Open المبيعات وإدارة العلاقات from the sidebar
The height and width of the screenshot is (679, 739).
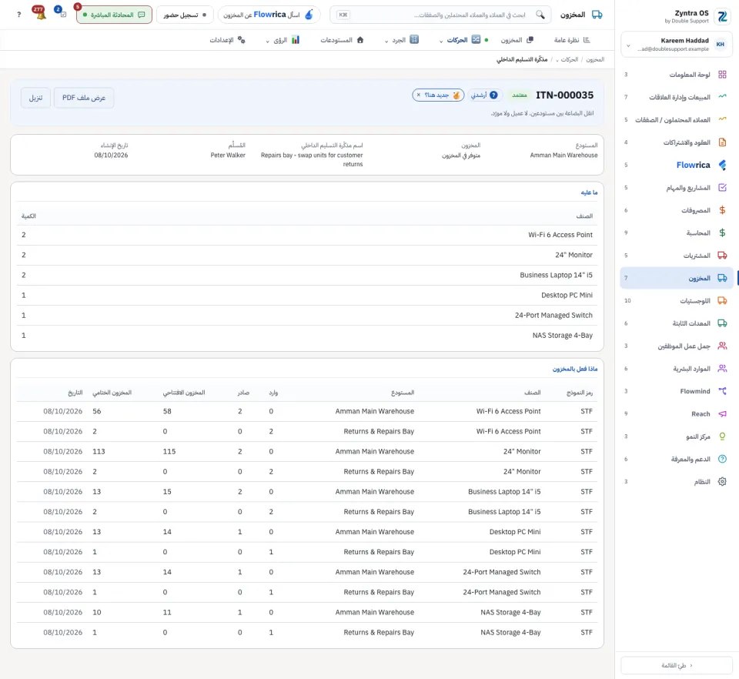[675, 97]
